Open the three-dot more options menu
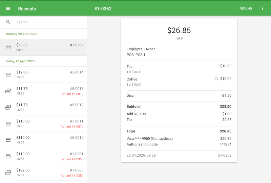271x183 pixels. [263, 8]
